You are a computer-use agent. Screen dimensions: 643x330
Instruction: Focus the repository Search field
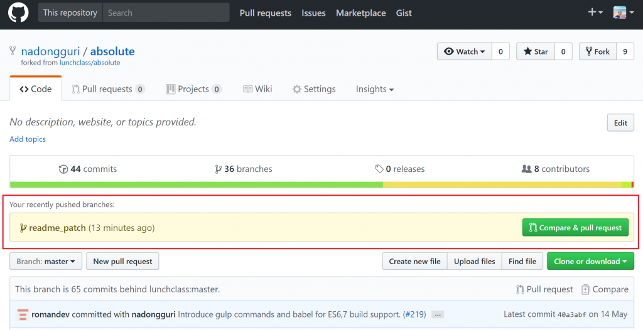(x=166, y=13)
